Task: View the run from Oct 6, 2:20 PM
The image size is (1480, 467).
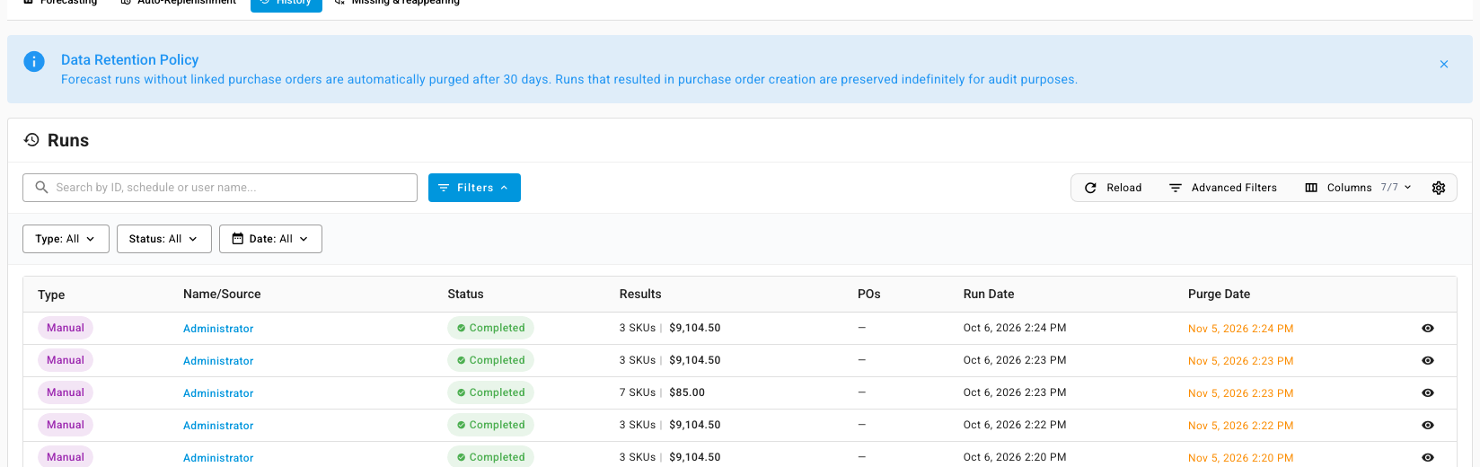Action: [1428, 458]
